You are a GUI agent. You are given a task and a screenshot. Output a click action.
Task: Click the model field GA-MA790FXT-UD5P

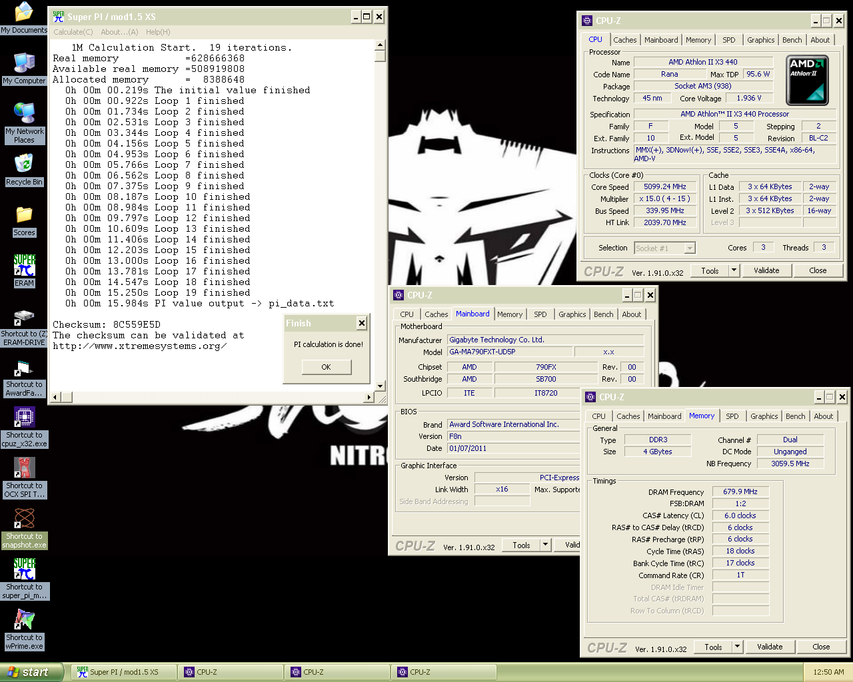(x=508, y=352)
